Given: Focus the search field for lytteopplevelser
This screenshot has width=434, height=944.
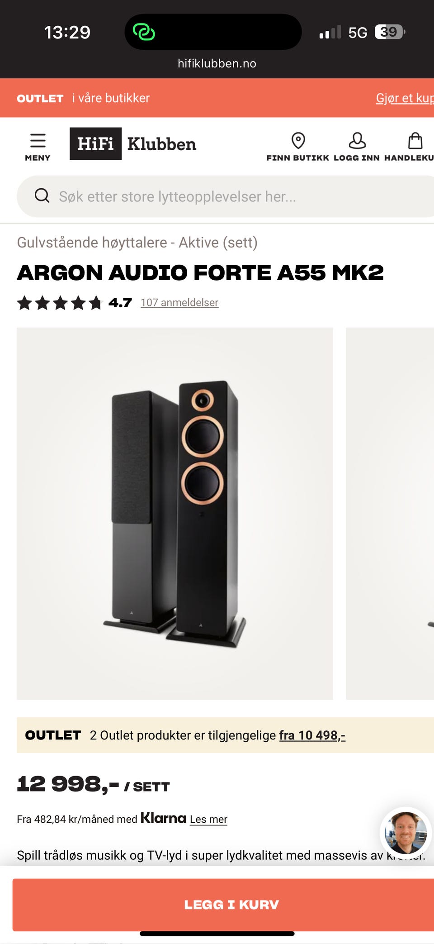Looking at the screenshot, I should point(226,196).
